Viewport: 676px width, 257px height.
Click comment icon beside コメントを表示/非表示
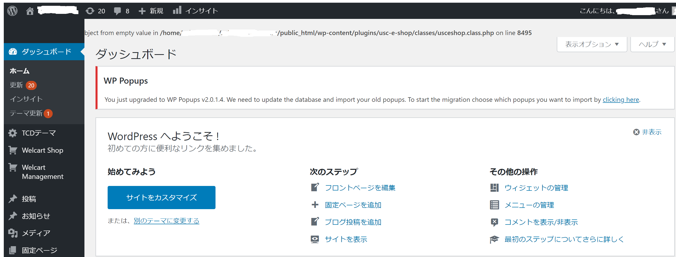[x=495, y=222]
